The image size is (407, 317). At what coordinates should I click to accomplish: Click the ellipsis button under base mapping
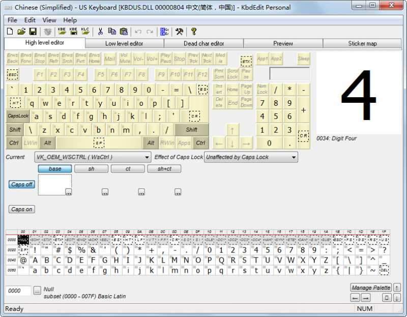[x=68, y=192]
